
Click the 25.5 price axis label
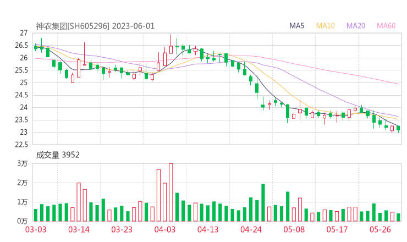21,70
